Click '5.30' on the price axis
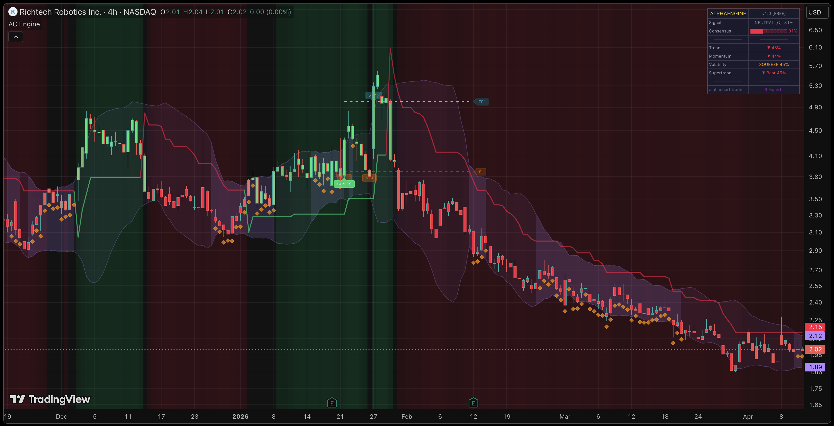 click(815, 86)
